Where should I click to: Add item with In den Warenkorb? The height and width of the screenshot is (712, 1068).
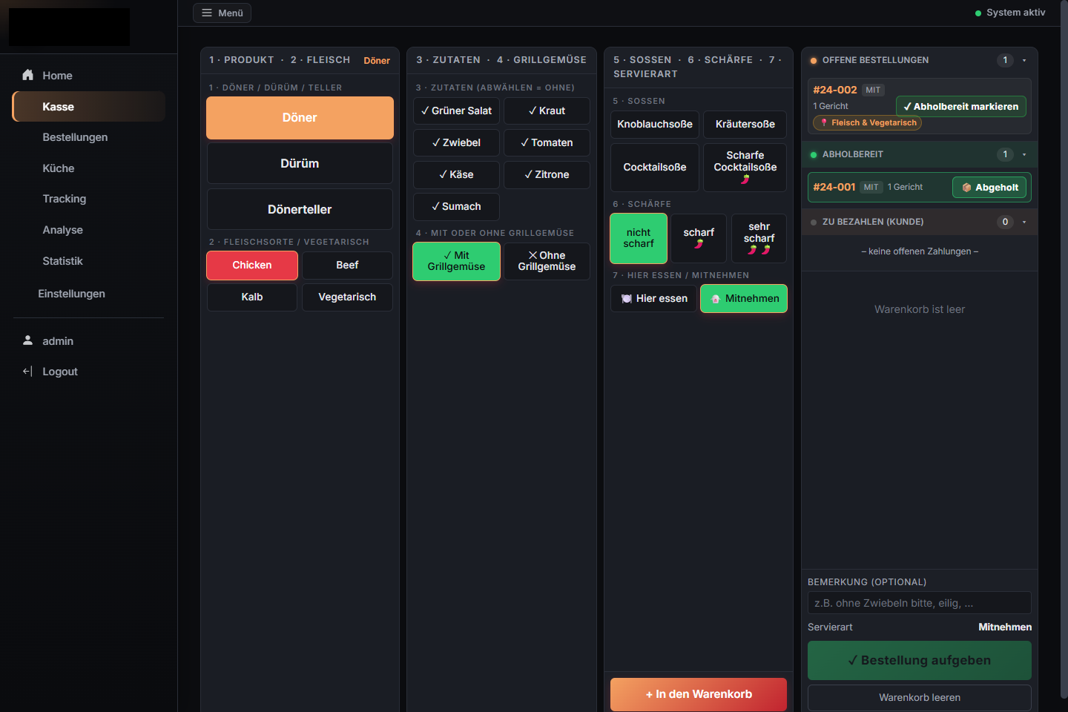(699, 694)
